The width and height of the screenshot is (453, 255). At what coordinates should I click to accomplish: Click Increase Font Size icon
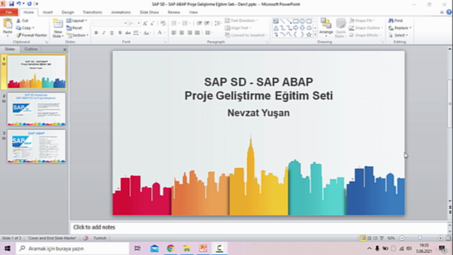tap(144, 23)
